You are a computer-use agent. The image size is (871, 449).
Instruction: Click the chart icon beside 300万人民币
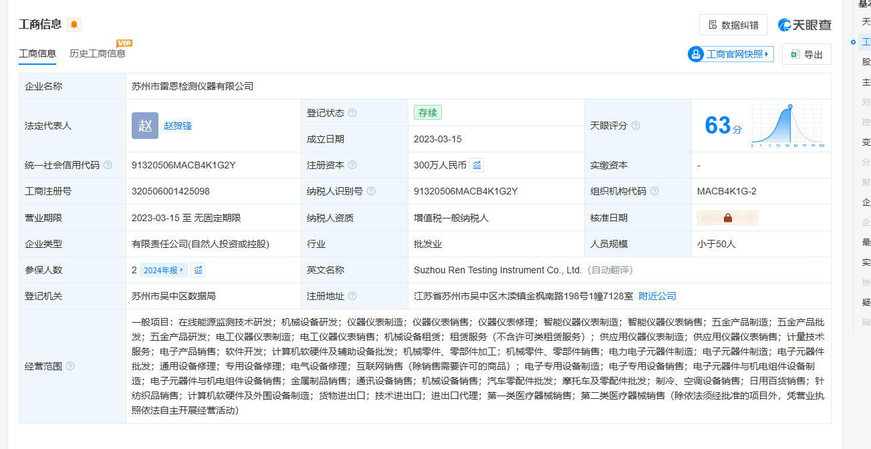[x=477, y=165]
